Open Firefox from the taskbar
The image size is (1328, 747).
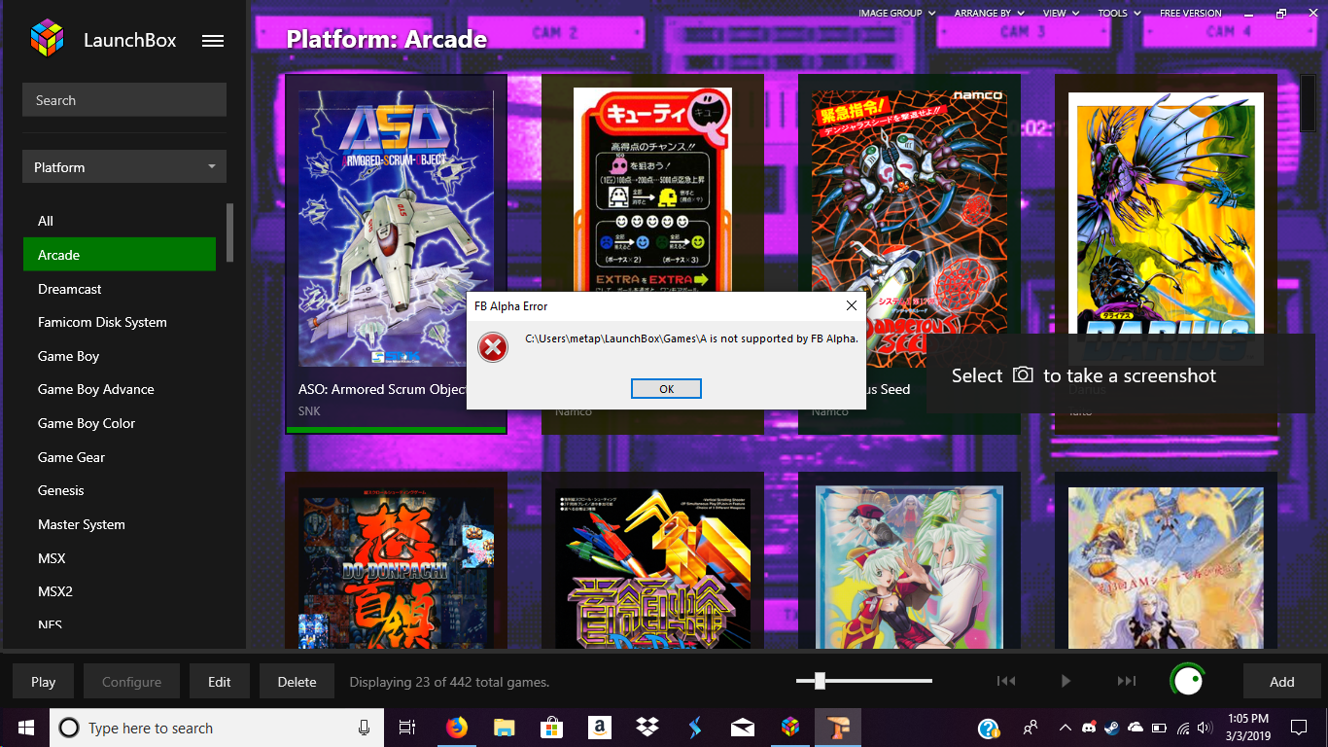click(456, 728)
